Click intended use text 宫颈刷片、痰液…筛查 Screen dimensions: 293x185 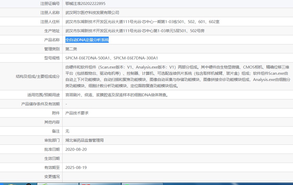click(117, 95)
